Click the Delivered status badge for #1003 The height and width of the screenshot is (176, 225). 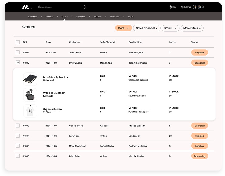pyautogui.click(x=199, y=126)
